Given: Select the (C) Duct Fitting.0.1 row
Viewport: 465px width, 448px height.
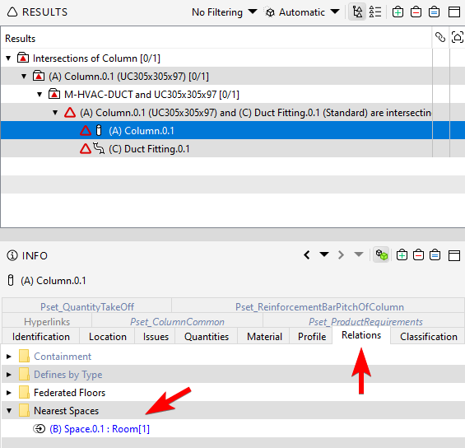Looking at the screenshot, I should pos(216,148).
